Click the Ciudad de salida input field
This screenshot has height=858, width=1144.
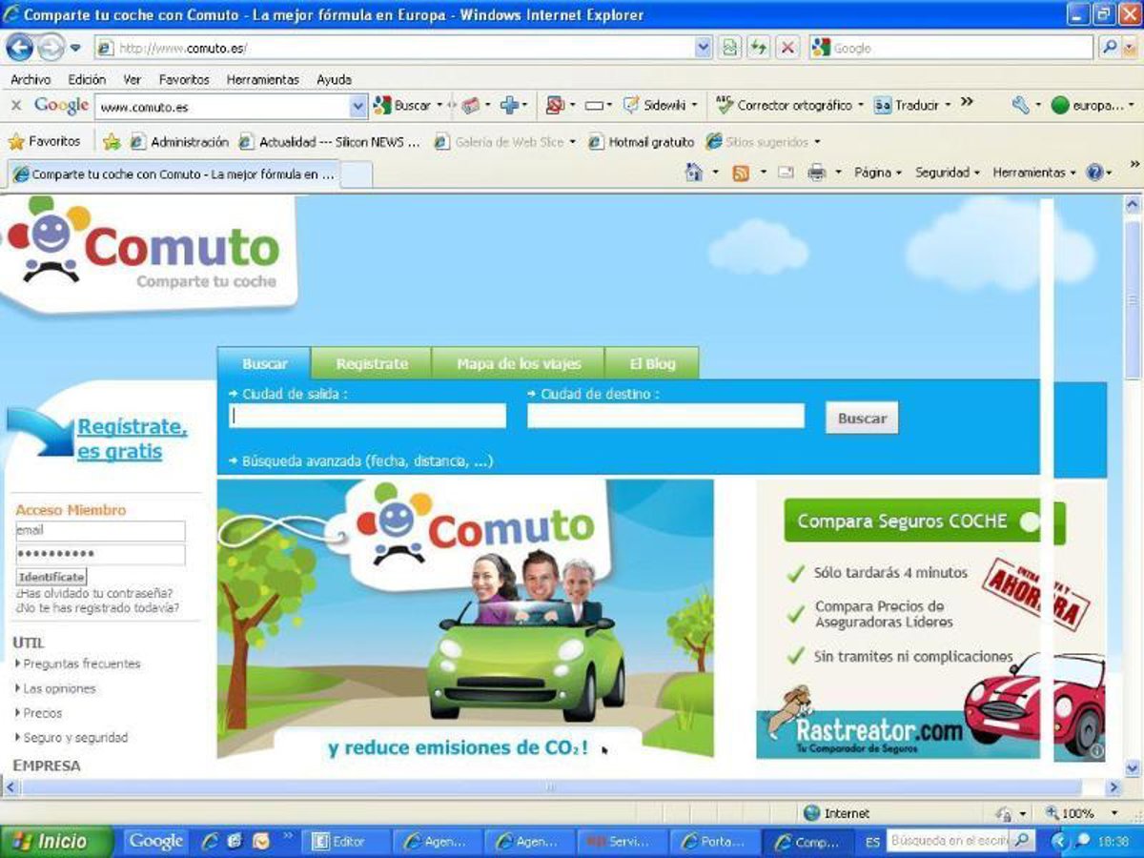click(367, 416)
